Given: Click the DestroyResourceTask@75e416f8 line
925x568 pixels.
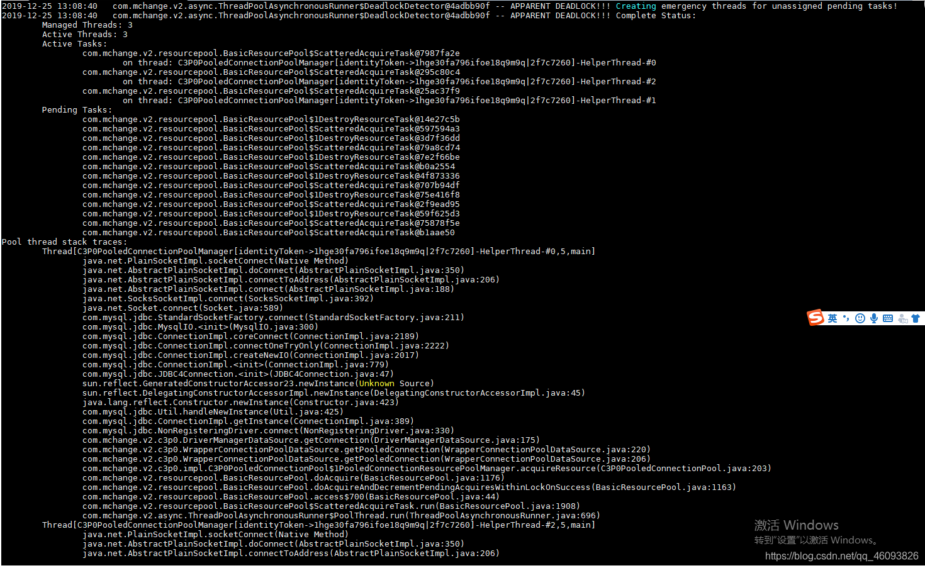Looking at the screenshot, I should click(271, 195).
